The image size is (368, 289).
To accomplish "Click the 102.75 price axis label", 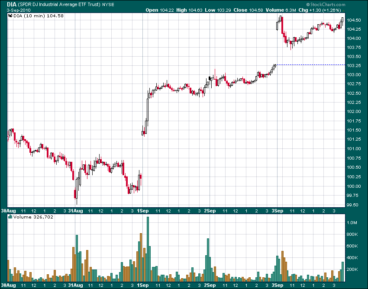I will coord(354,84).
